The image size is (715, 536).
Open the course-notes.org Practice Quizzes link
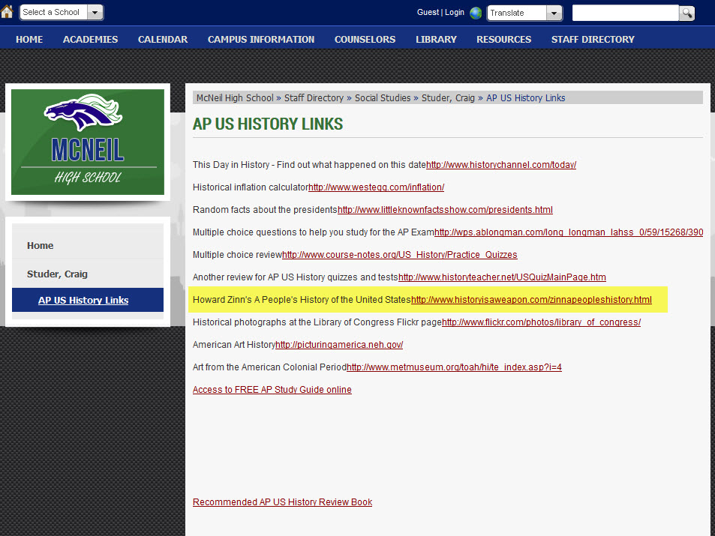point(399,254)
